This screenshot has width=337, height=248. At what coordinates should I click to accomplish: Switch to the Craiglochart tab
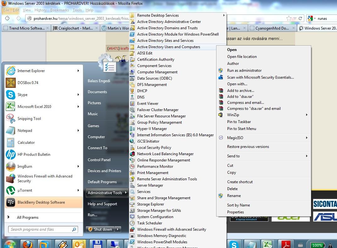75,28
